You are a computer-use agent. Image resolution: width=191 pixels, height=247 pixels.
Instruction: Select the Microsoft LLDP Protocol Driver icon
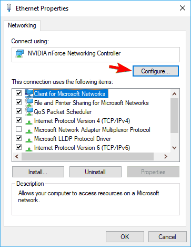point(29,140)
